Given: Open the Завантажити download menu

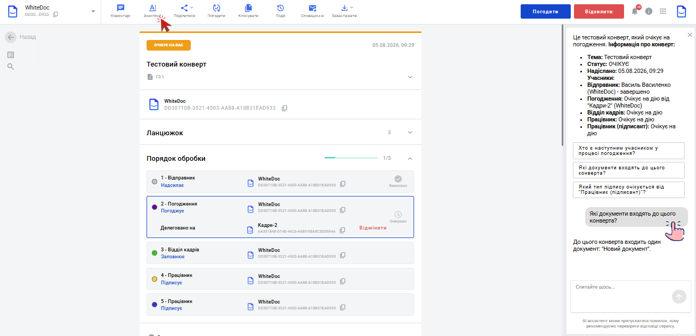Looking at the screenshot, I should tap(344, 11).
